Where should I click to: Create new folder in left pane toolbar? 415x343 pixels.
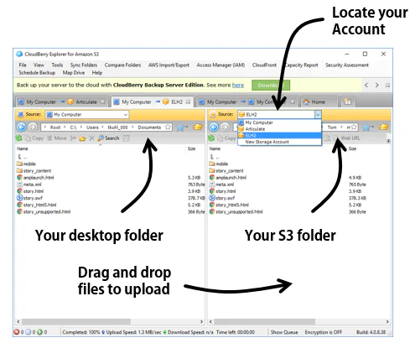pyautogui.click(x=82, y=138)
